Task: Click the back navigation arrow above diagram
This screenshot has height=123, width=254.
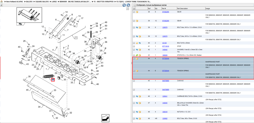Action: (x=124, y=5)
